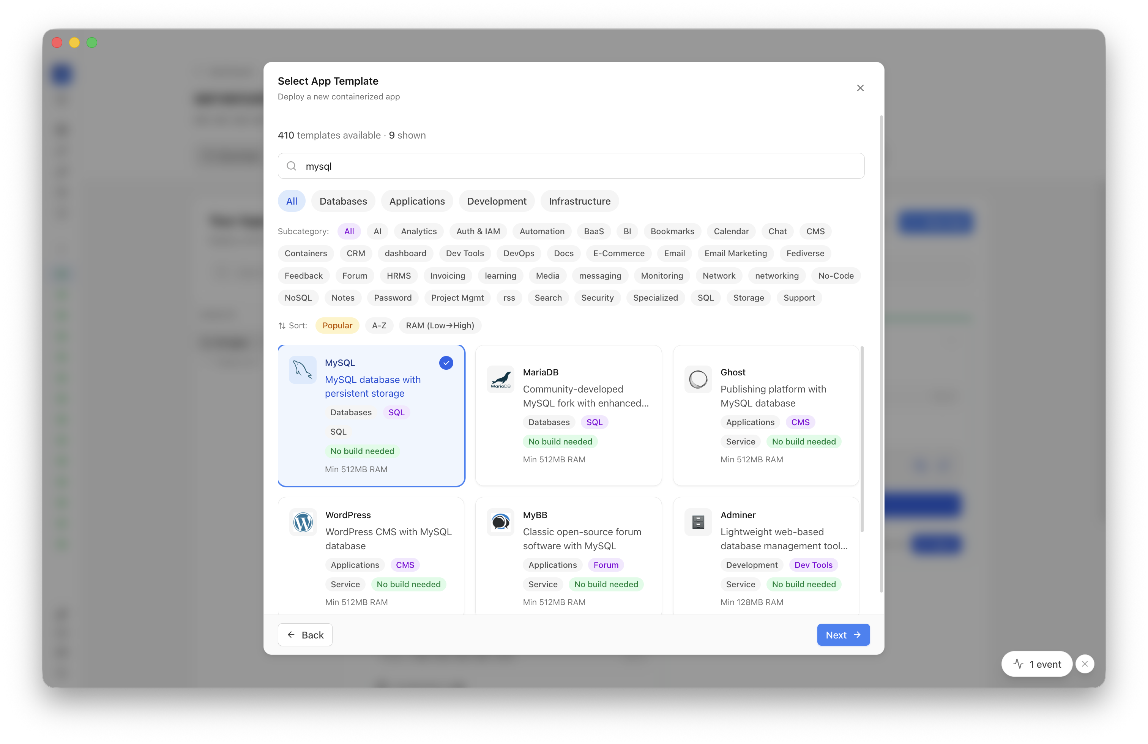The height and width of the screenshot is (744, 1148).
Task: Filter by Storage subcategory
Action: click(x=748, y=298)
